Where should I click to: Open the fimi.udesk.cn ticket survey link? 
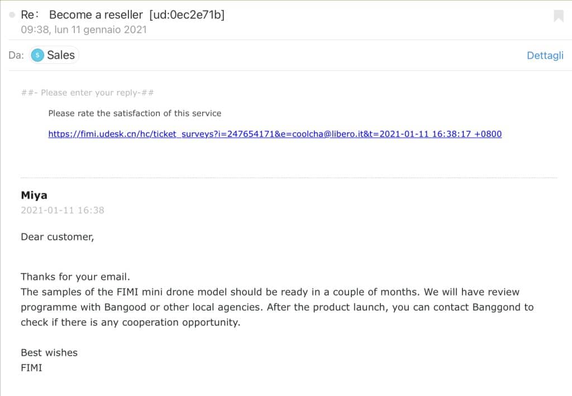click(275, 134)
